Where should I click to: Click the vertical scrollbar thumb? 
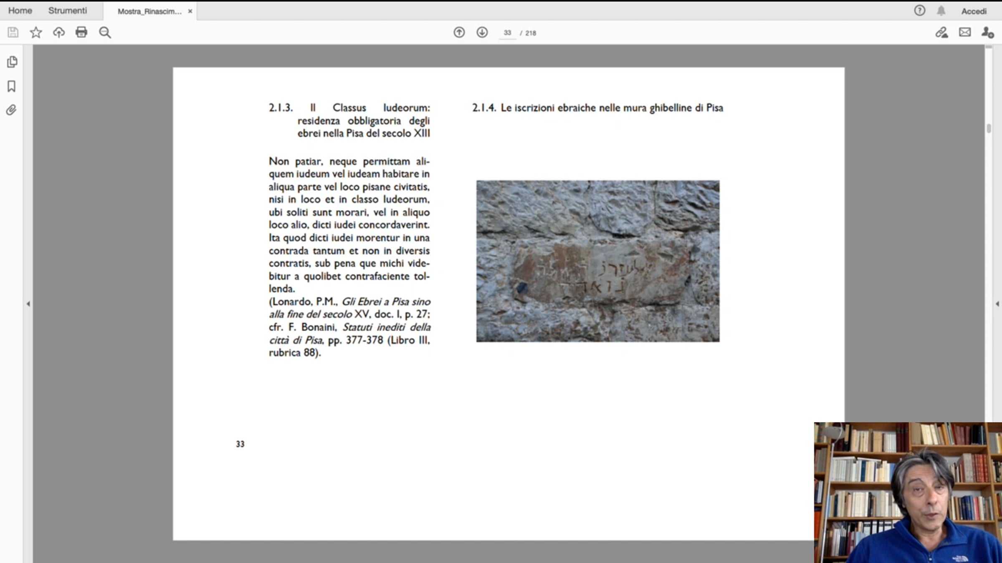[989, 128]
